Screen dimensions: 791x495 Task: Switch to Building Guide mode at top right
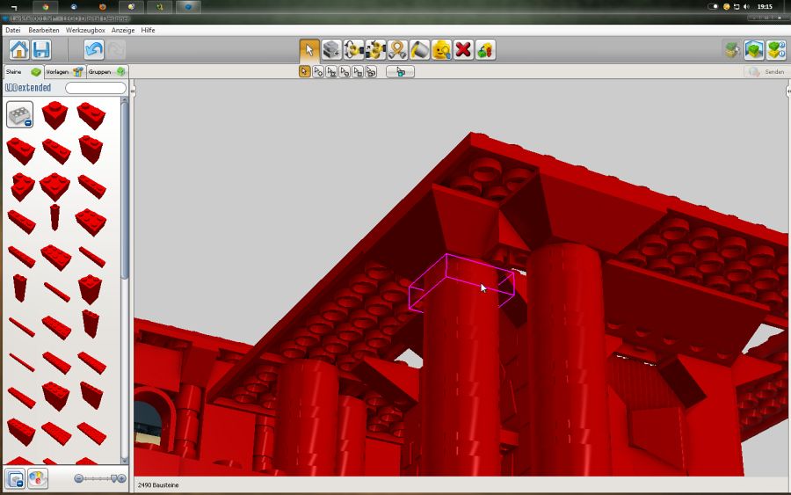click(775, 50)
